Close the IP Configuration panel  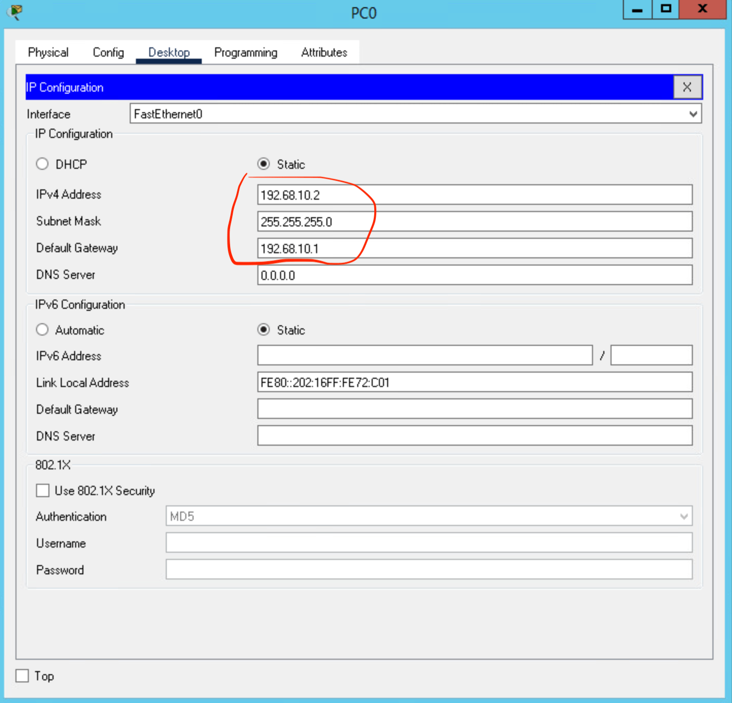687,87
